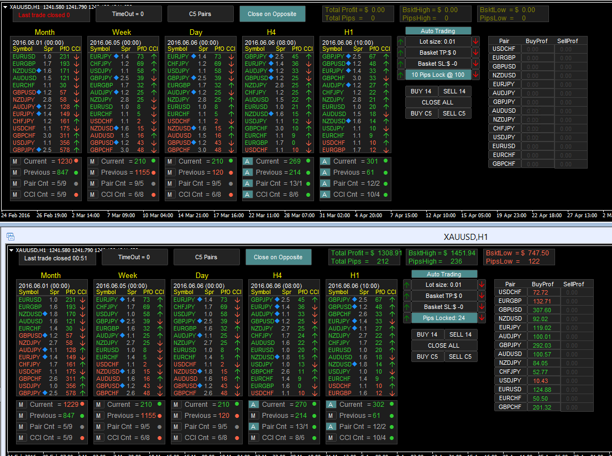Toggle the A button beside Current = 269
Screen dimensions: 612x456
tap(248, 161)
